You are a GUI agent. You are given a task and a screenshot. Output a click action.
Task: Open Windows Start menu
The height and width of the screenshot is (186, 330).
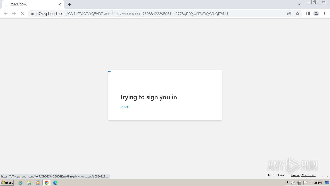pos(7,183)
